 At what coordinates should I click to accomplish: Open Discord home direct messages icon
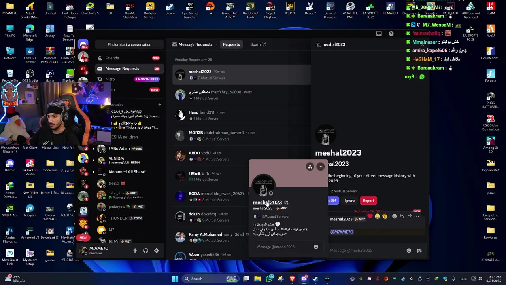(x=83, y=44)
